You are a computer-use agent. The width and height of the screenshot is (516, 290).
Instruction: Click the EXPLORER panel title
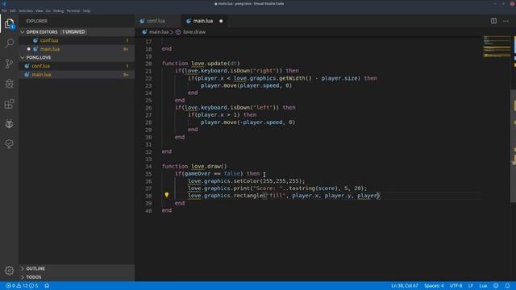pyautogui.click(x=36, y=21)
